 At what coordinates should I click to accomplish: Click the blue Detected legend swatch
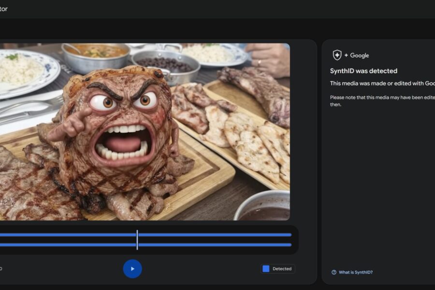pyautogui.click(x=266, y=269)
